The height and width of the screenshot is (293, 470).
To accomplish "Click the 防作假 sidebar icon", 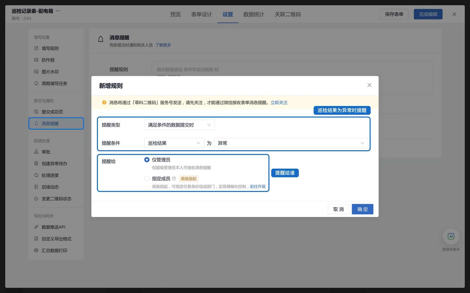I will pos(36,60).
